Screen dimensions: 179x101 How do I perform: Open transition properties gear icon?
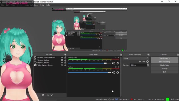[x=147, y=62]
